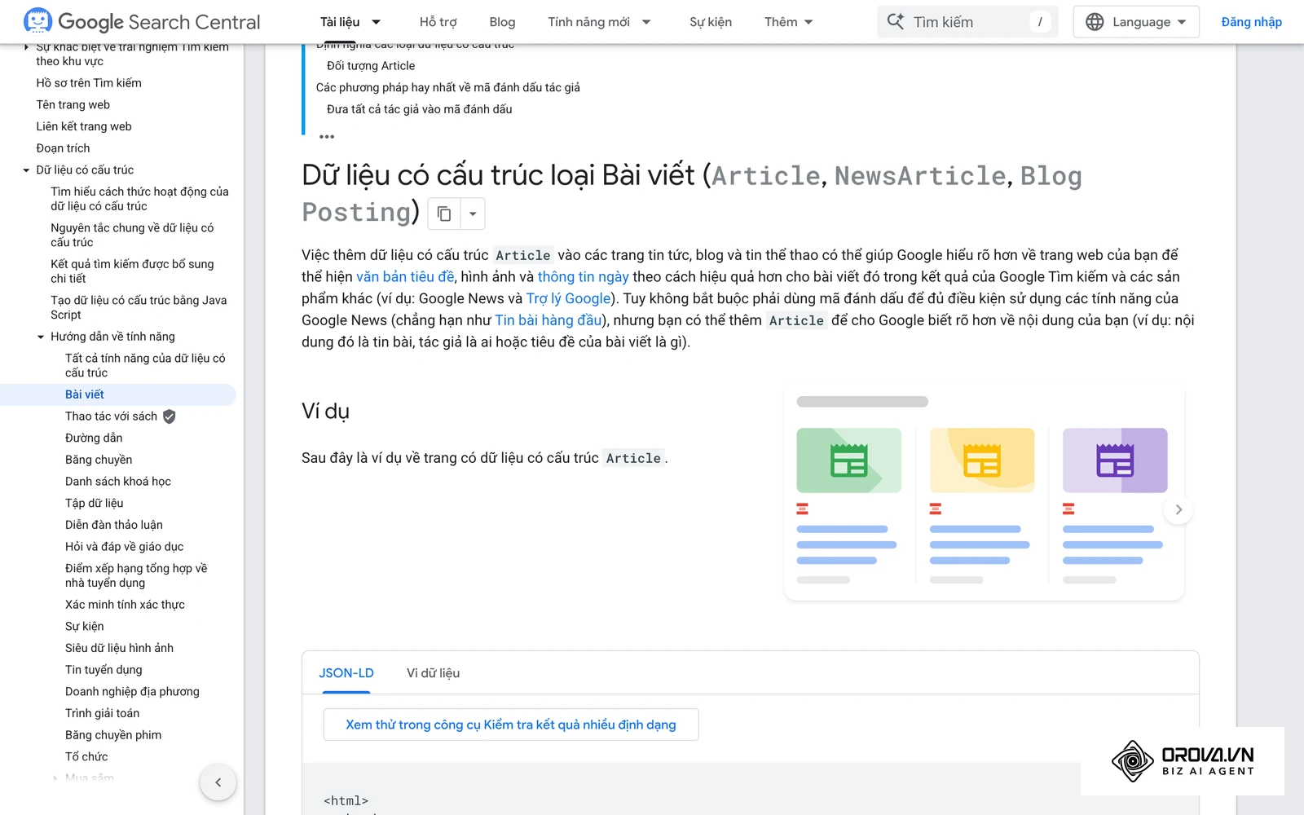Image resolution: width=1304 pixels, height=815 pixels.
Task: Open Hỏi và đáp về giáo dục item
Action: (124, 547)
